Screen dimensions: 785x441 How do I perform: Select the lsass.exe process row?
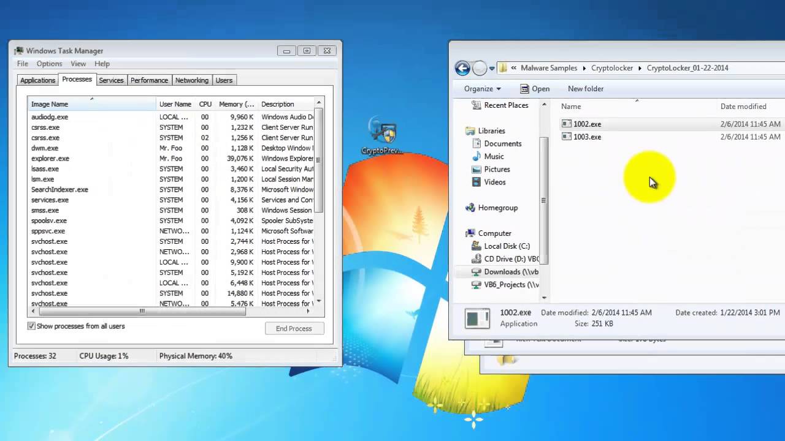point(171,169)
